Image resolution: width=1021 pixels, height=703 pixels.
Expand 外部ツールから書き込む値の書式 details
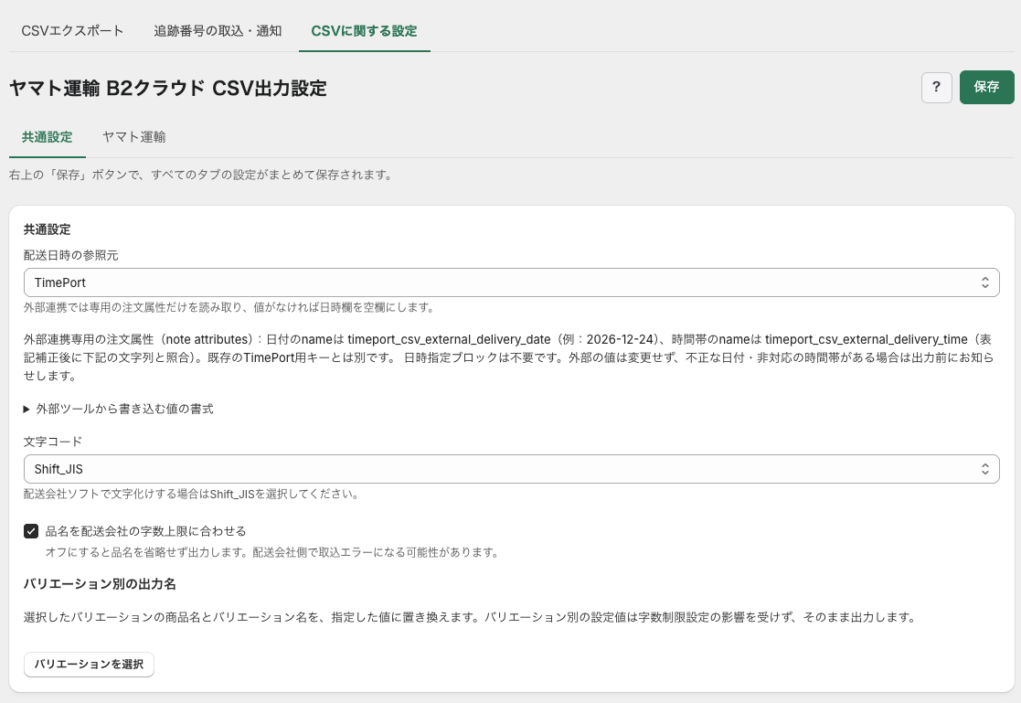pyautogui.click(x=119, y=410)
